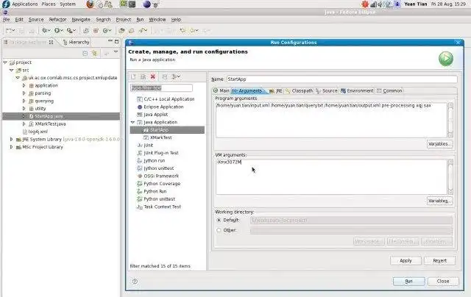Collapse the Java Application tree node
The width and height of the screenshot is (471, 297).
132,122
